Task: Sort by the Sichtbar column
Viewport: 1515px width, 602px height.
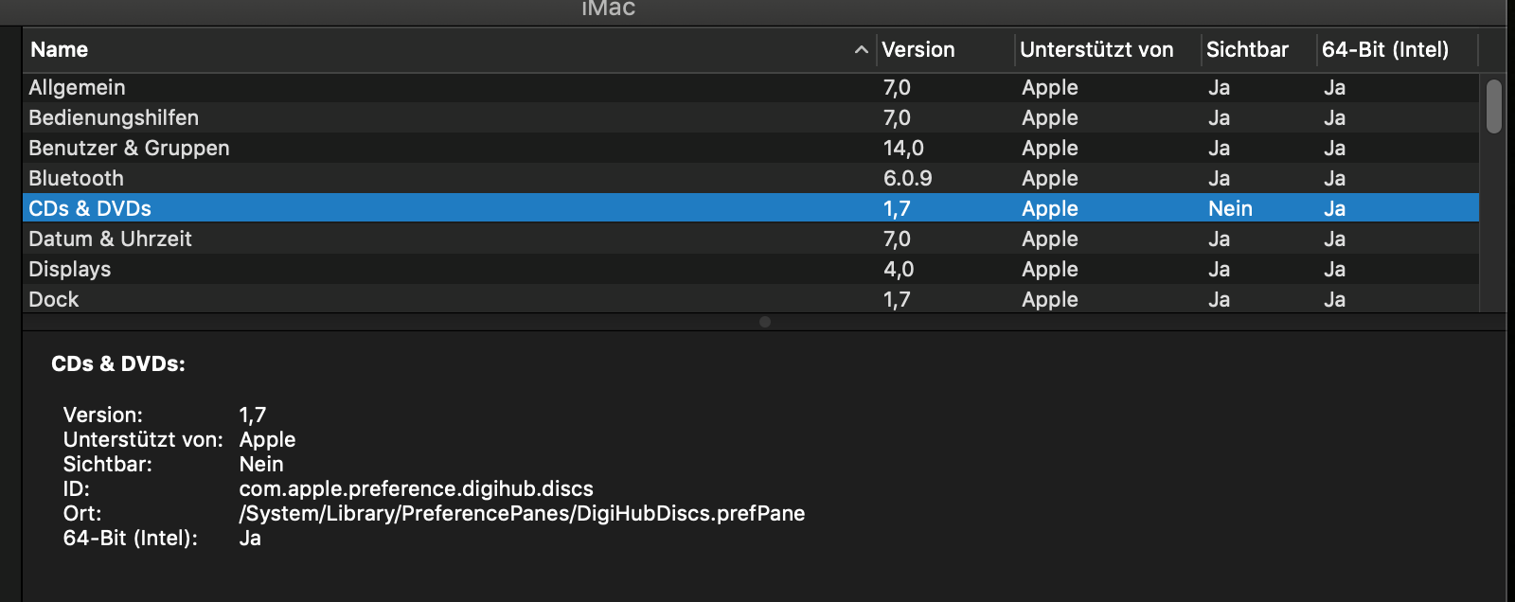Action: coord(1246,50)
